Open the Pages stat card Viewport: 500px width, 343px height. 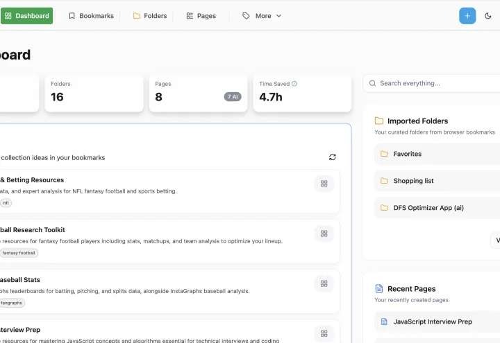[198, 94]
